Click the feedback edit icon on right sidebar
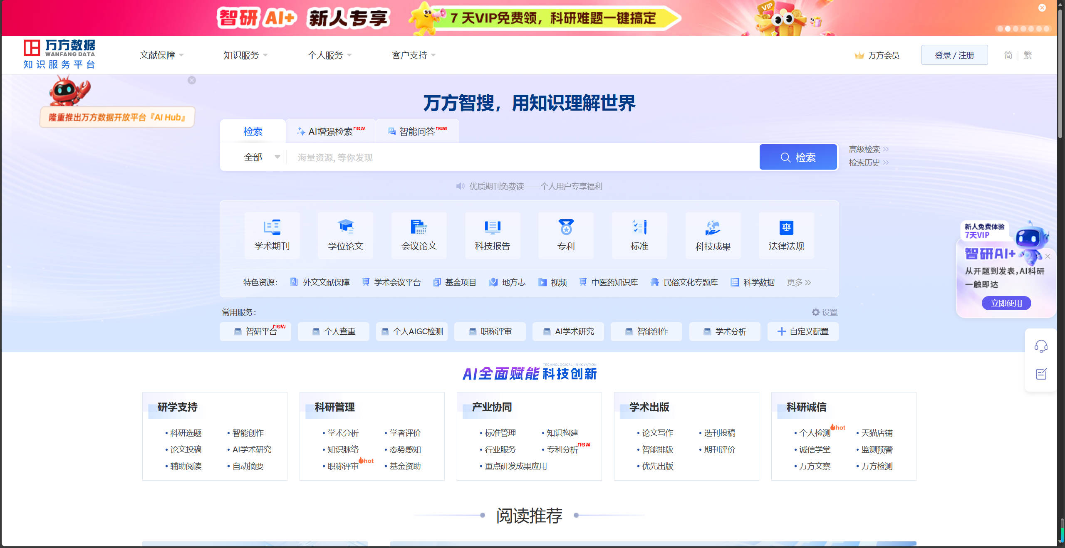 1041,374
